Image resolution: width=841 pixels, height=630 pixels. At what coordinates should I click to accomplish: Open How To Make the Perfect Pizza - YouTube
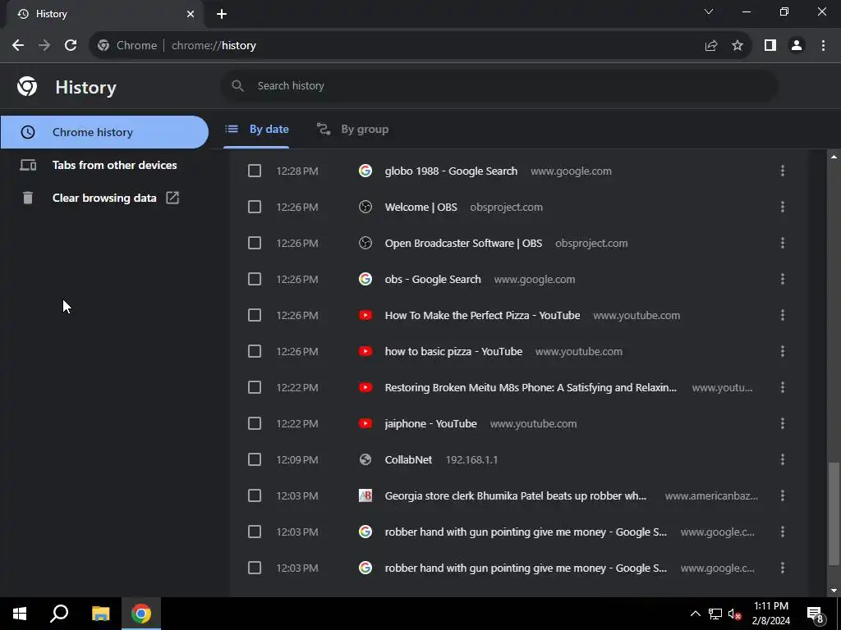point(482,315)
